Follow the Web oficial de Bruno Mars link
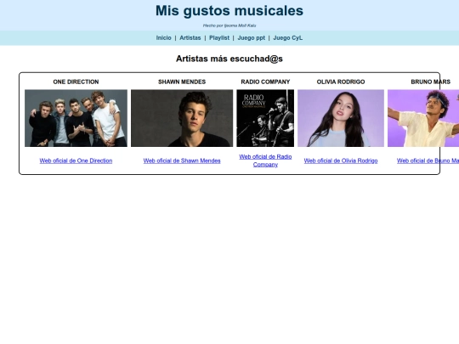 [x=428, y=161]
